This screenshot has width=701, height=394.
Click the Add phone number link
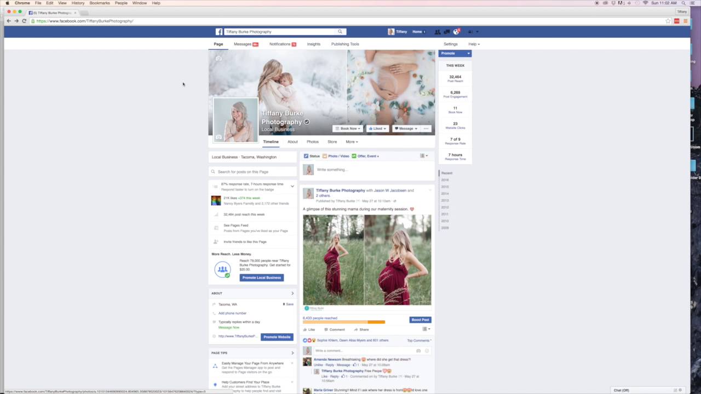tap(232, 313)
